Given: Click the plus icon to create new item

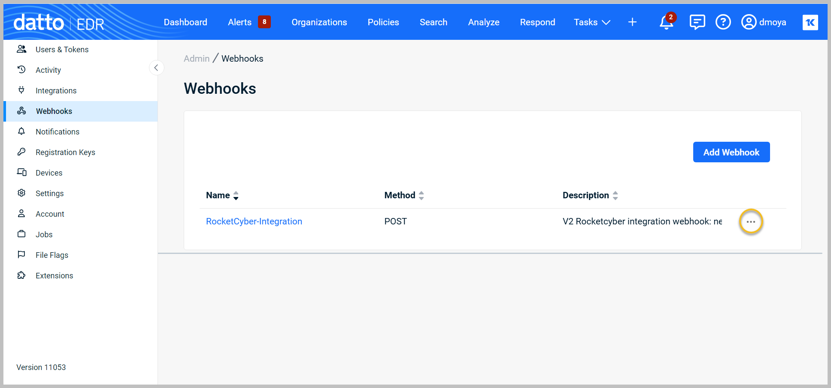Looking at the screenshot, I should tap(632, 22).
